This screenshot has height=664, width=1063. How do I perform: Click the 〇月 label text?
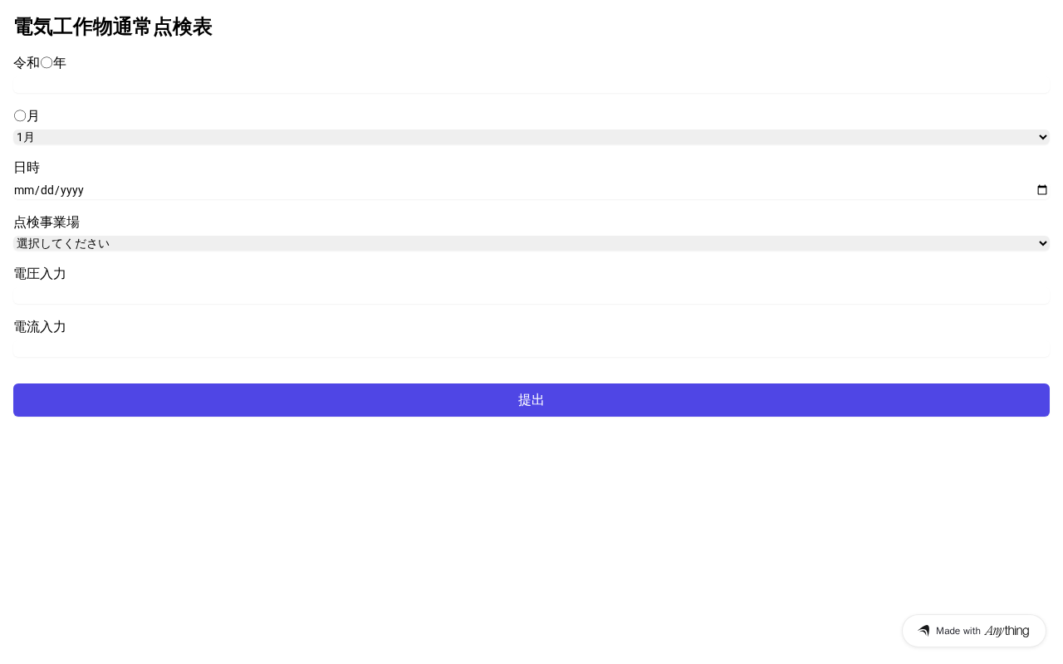click(x=27, y=116)
